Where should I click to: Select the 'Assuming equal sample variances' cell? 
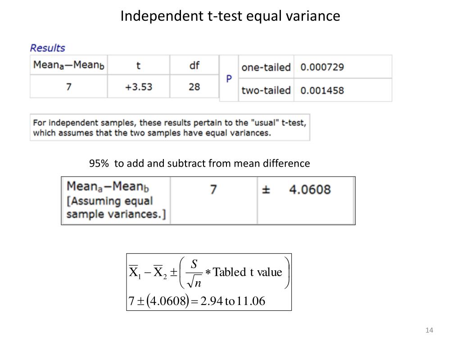116,200
